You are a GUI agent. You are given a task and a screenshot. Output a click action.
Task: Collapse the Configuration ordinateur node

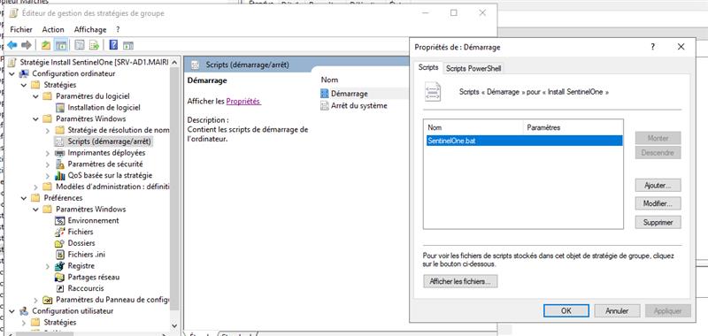tap(12, 73)
